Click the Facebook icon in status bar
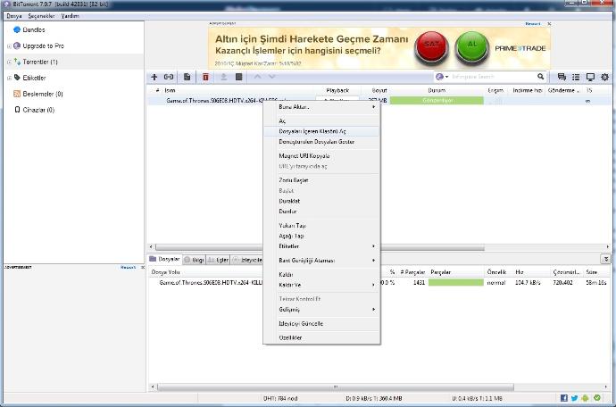The image size is (616, 407). point(563,398)
